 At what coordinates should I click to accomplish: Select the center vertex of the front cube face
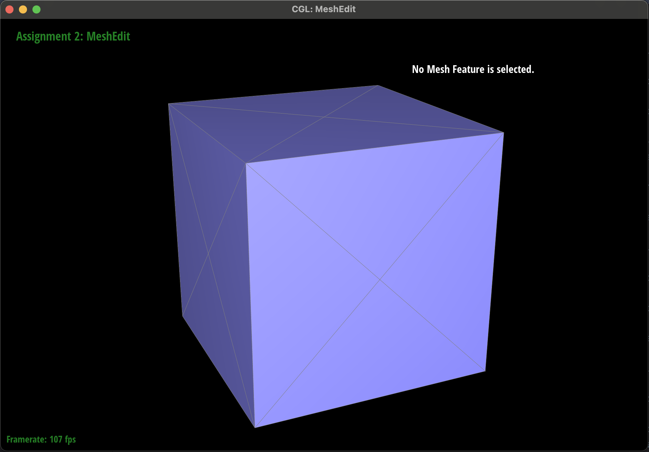[380, 280]
